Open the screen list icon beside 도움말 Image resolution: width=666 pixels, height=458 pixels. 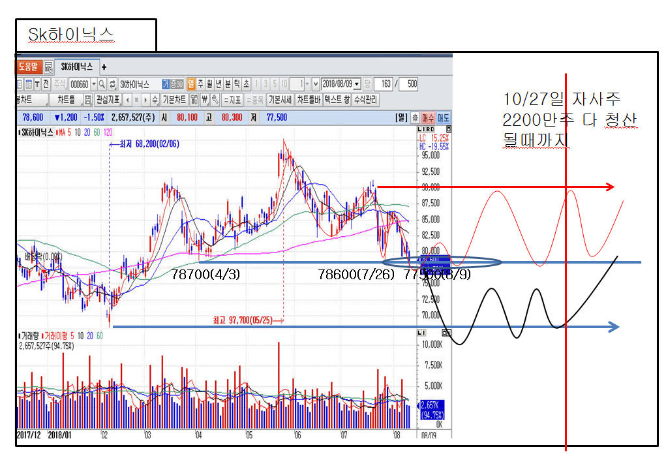[49, 67]
